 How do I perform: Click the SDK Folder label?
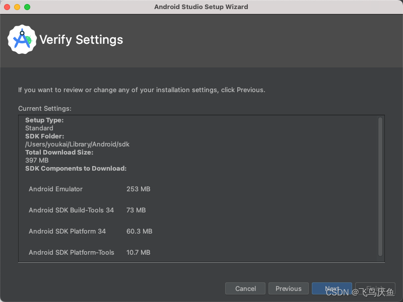click(45, 136)
